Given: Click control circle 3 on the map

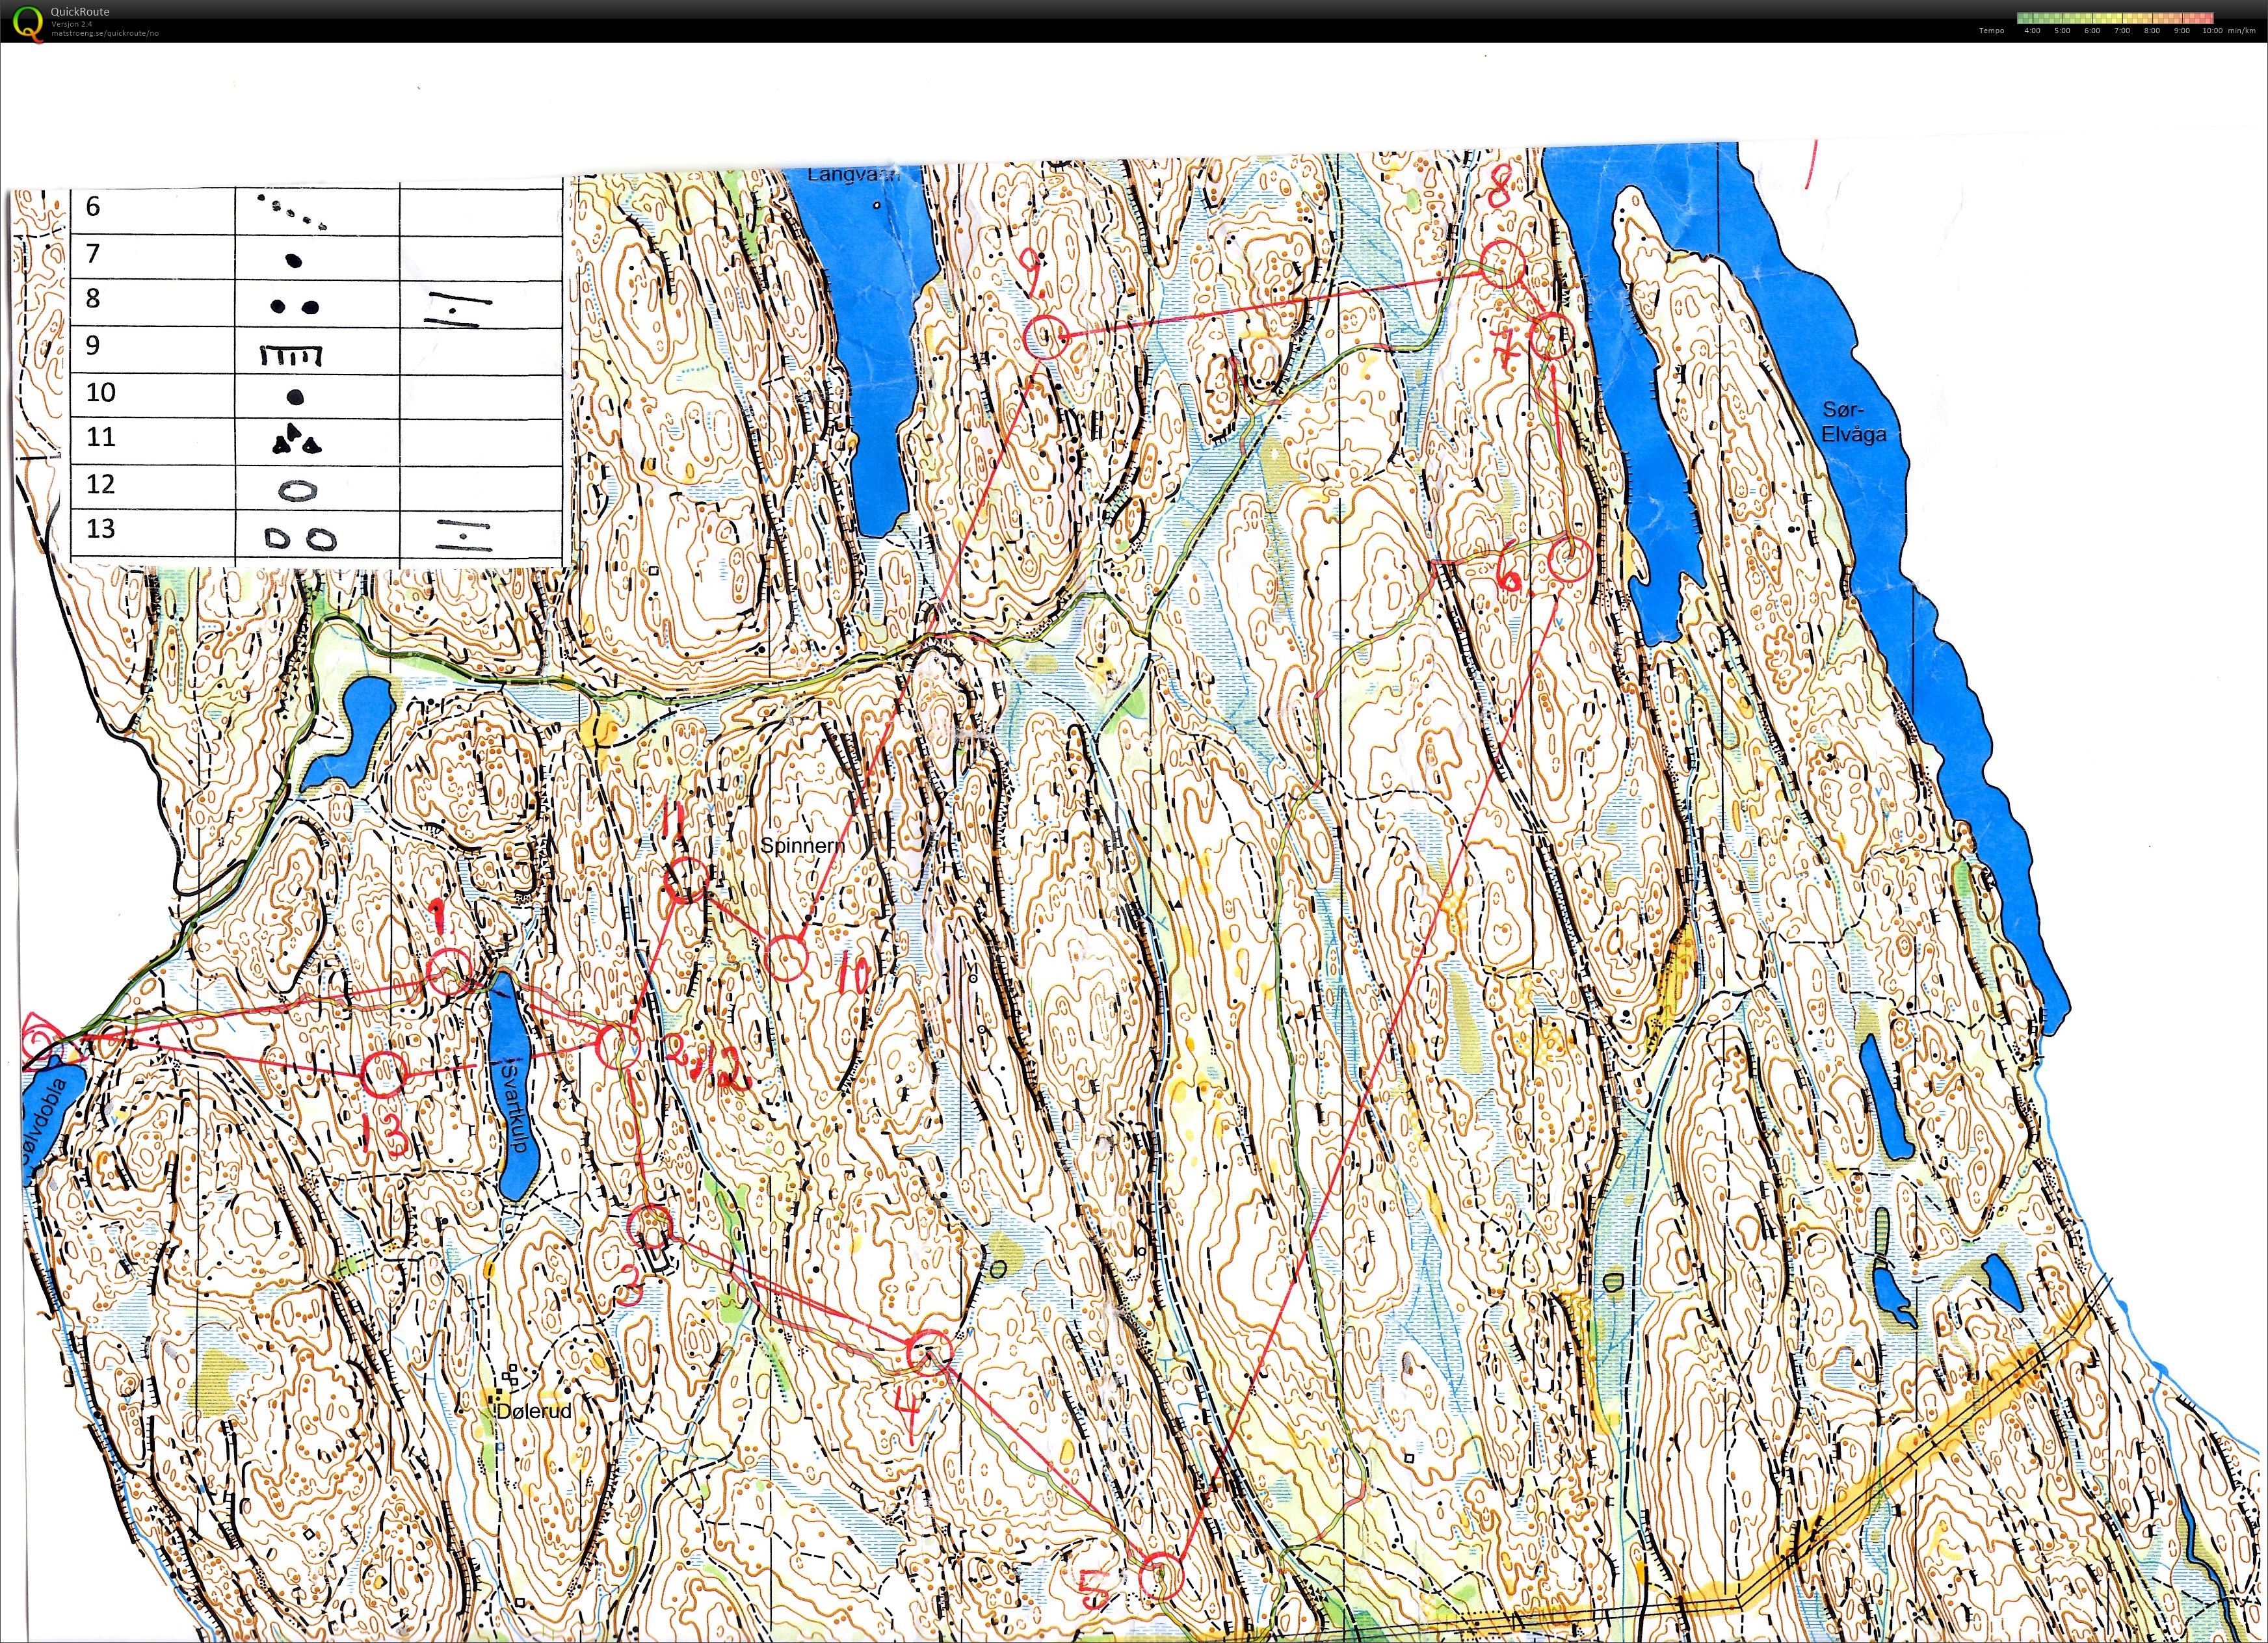Looking at the screenshot, I should (x=651, y=1227).
